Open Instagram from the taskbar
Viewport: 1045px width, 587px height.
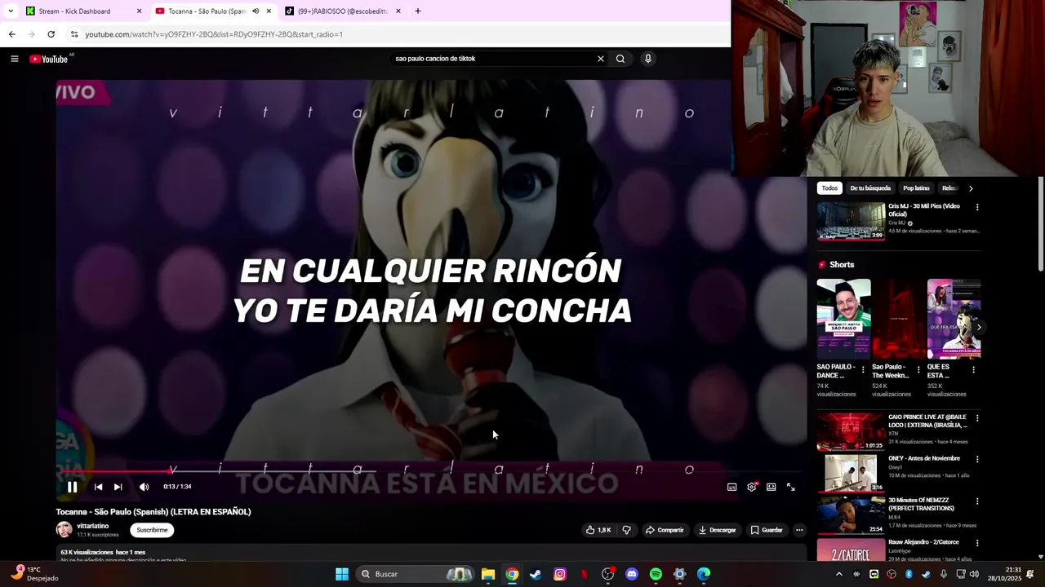tap(560, 574)
